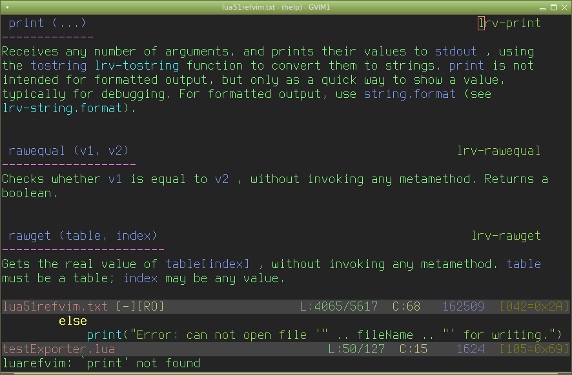
Task: Click the print (...) heading
Action: (x=44, y=23)
